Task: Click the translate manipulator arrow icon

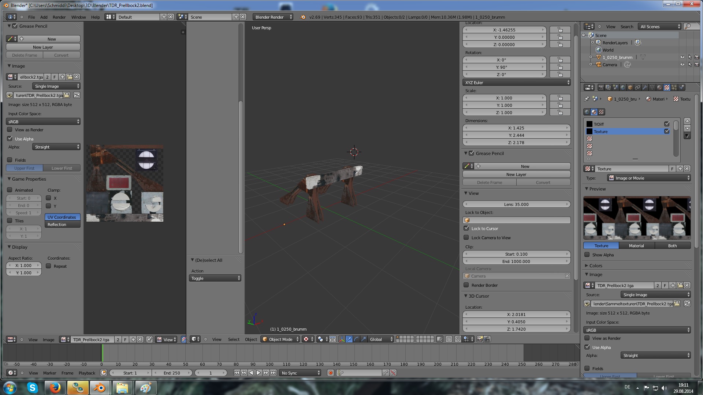Action: pyautogui.click(x=349, y=339)
